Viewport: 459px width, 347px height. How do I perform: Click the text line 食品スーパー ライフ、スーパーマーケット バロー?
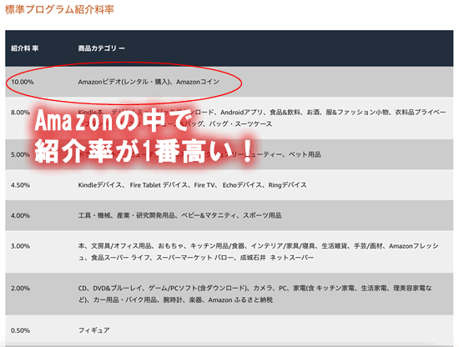pos(196,258)
